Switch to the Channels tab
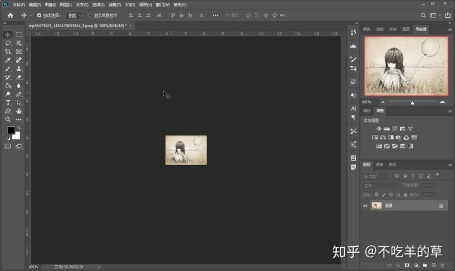455x271 pixels. tap(380, 164)
